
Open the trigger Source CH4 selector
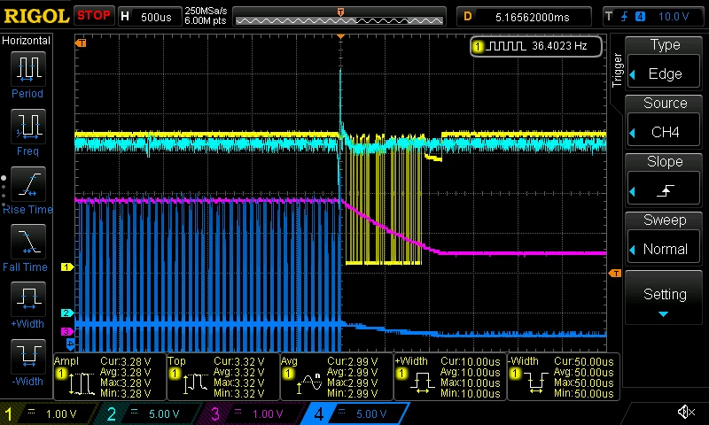pyautogui.click(x=664, y=132)
